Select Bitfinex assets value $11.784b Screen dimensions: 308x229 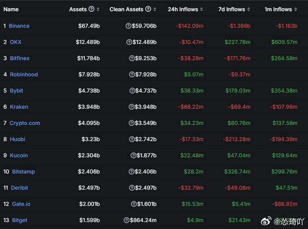coord(88,58)
